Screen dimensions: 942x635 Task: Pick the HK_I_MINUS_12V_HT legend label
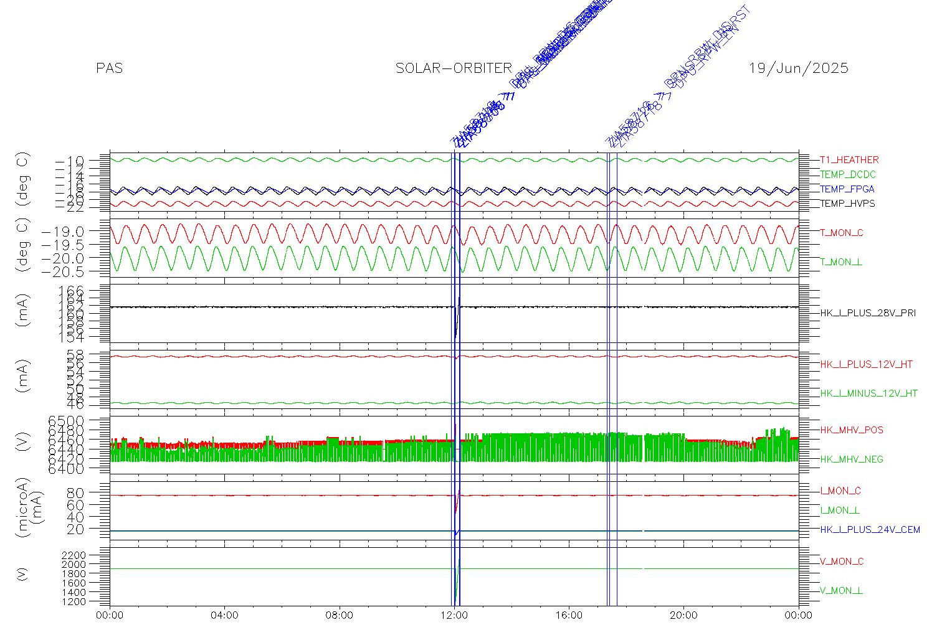[x=869, y=393]
